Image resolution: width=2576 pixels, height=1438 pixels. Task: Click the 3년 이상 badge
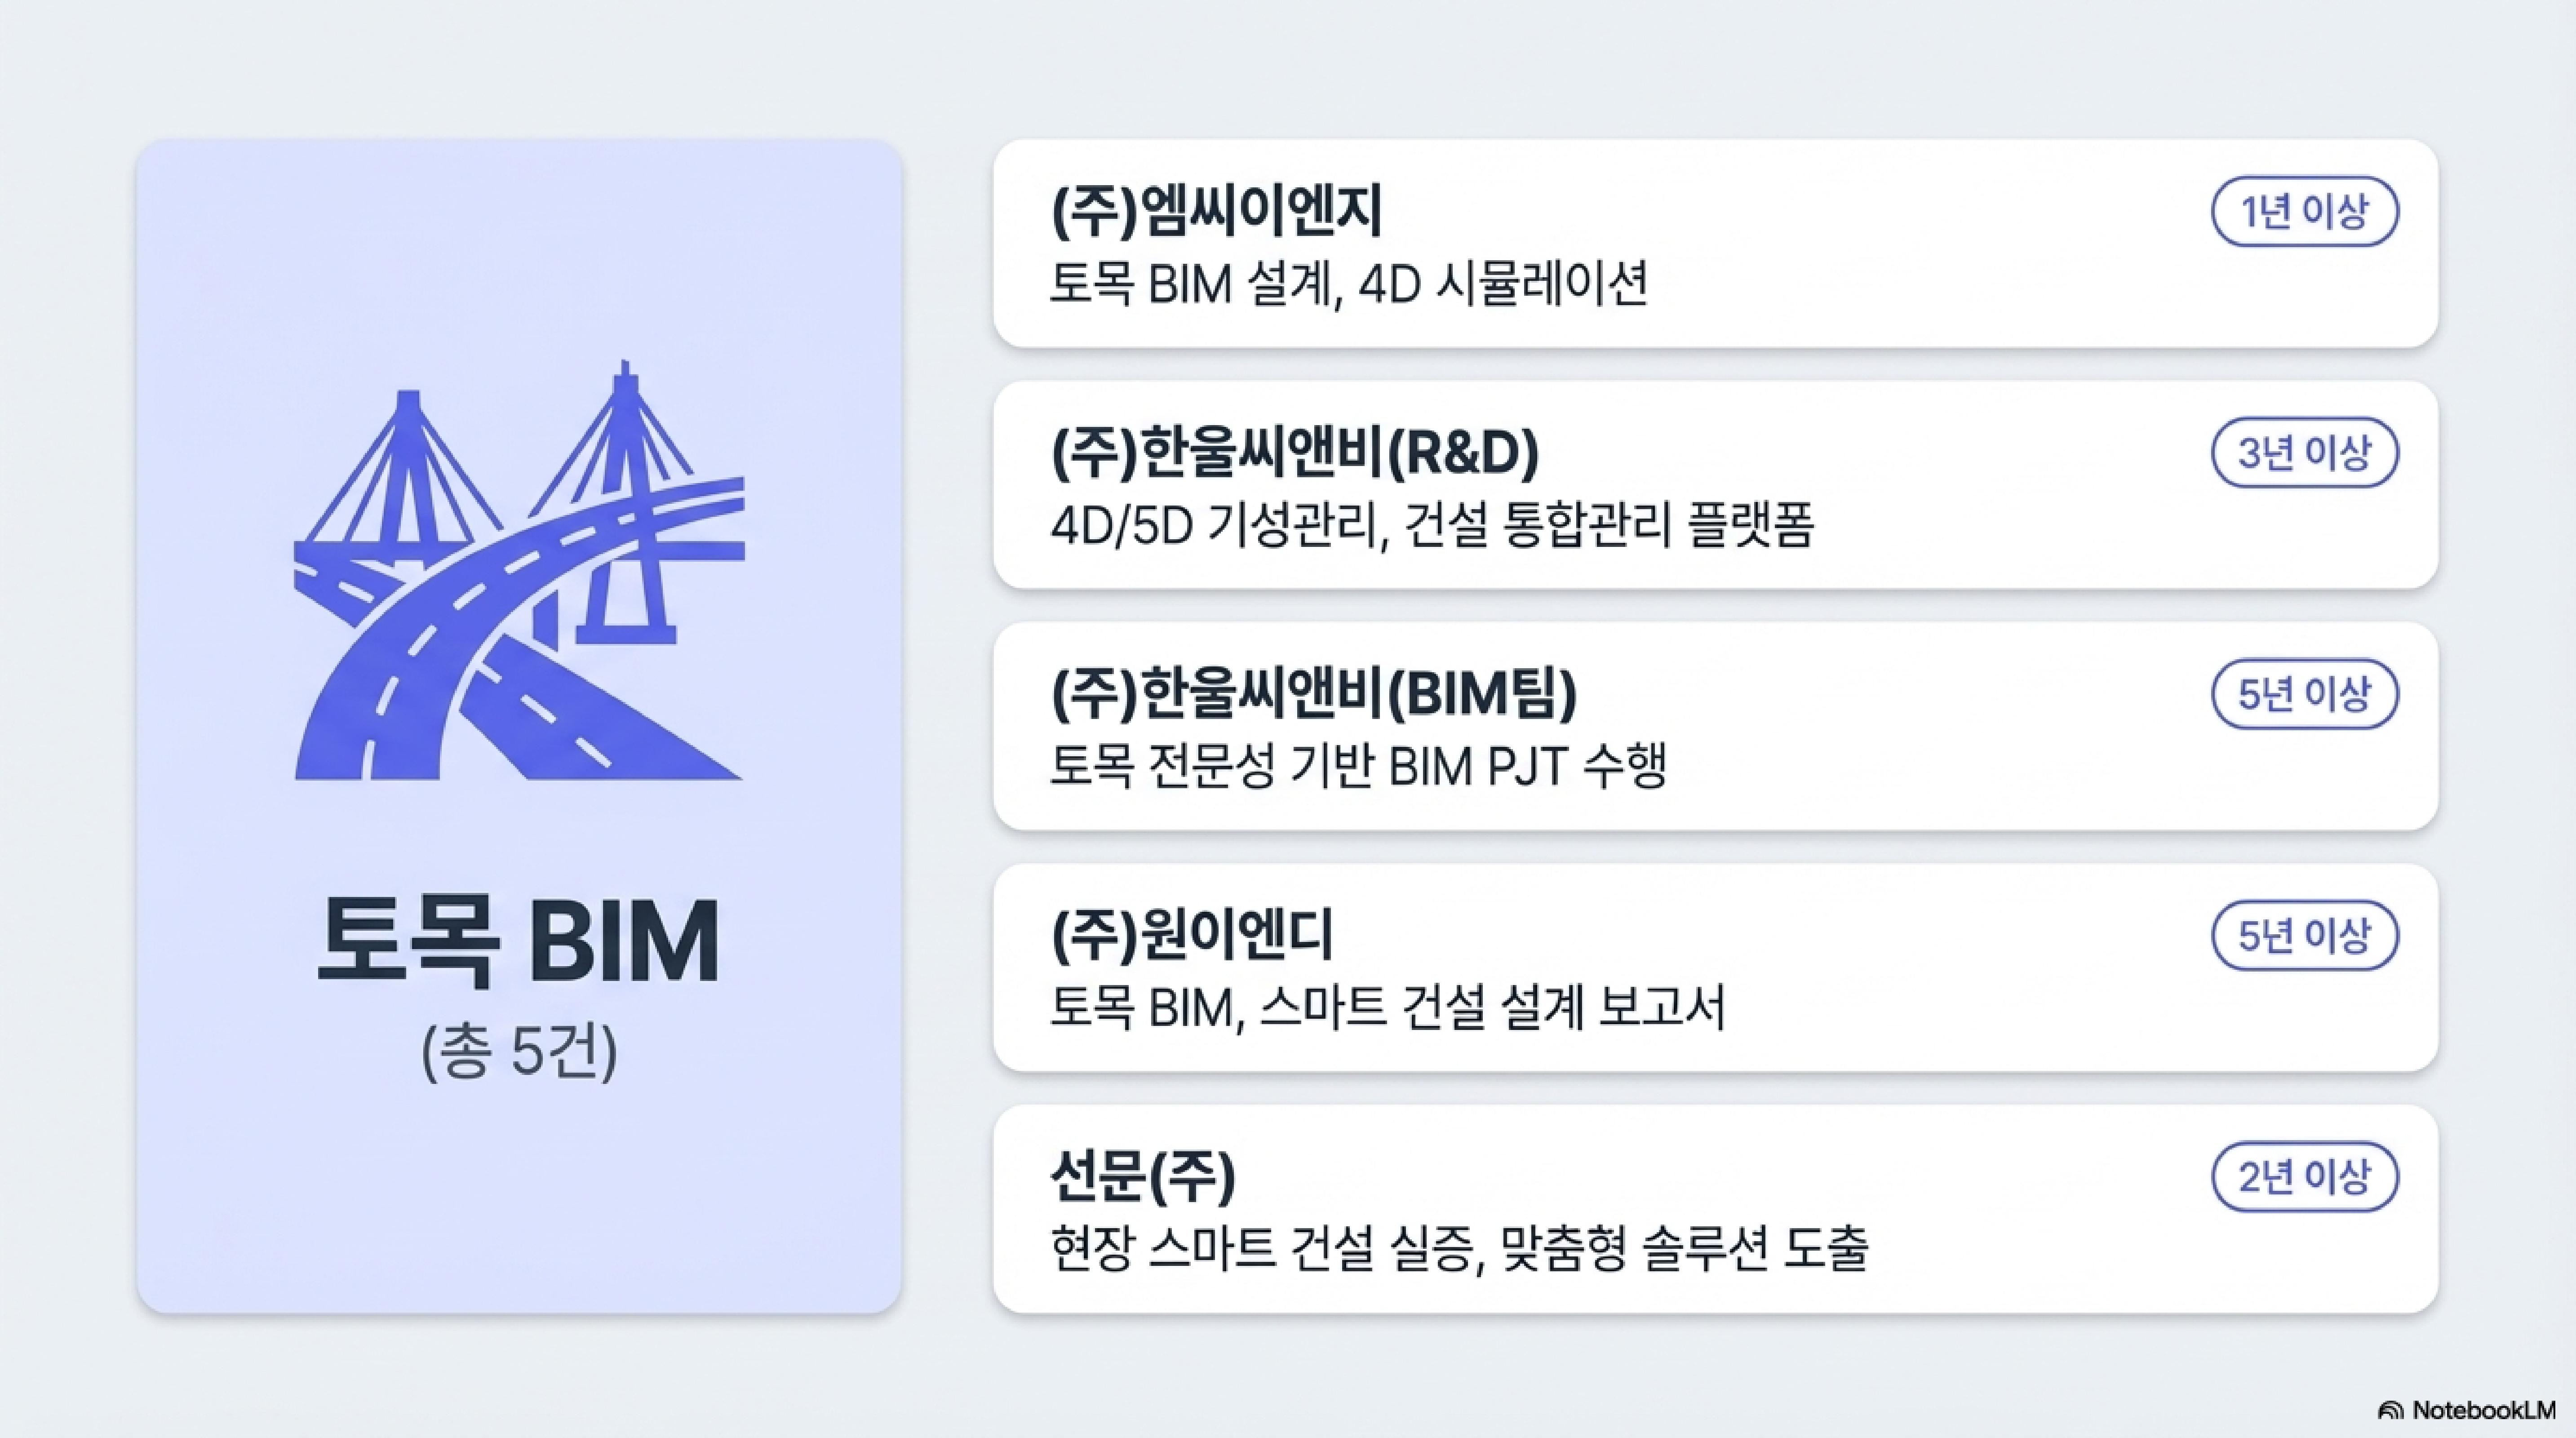[2304, 452]
